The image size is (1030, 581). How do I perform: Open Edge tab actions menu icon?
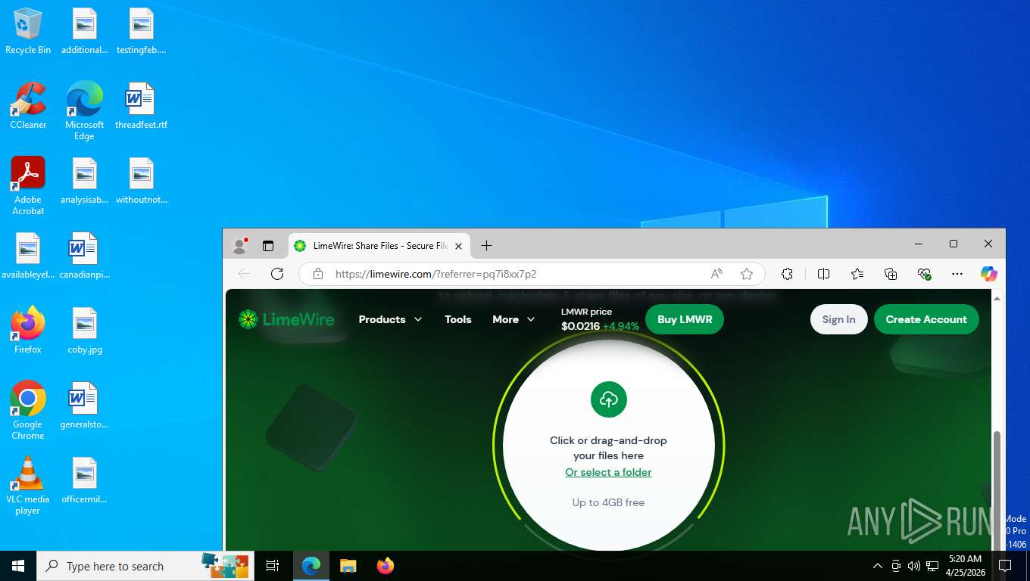(268, 245)
